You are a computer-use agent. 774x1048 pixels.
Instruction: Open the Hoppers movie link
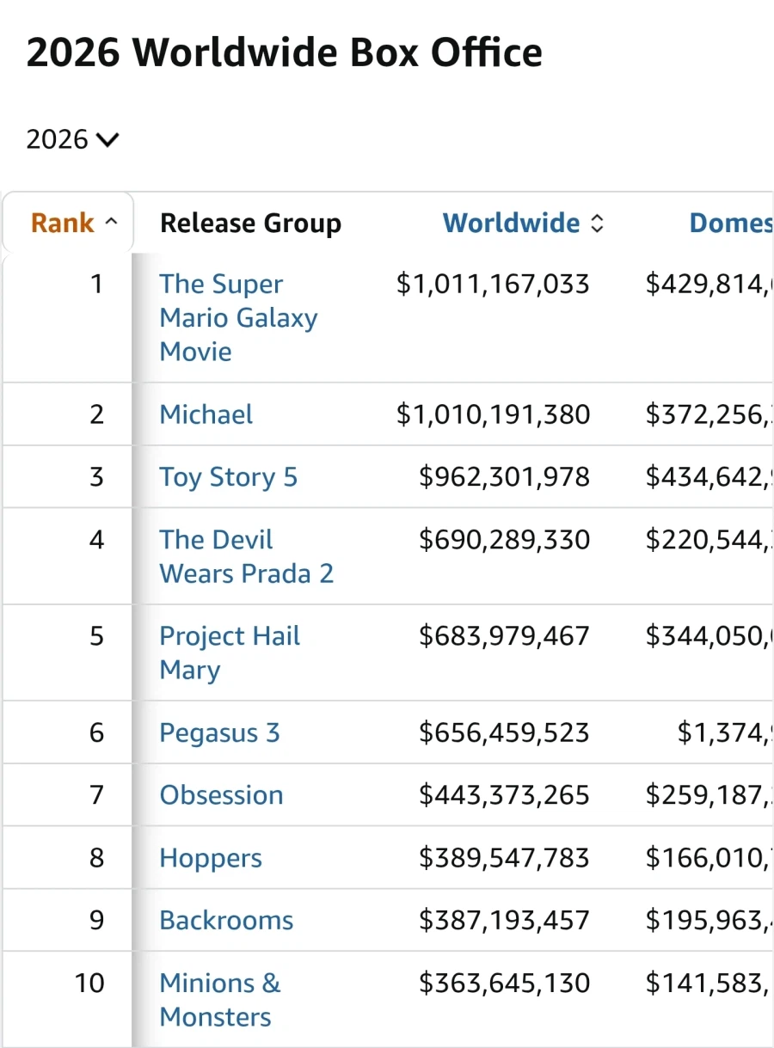pyautogui.click(x=211, y=858)
